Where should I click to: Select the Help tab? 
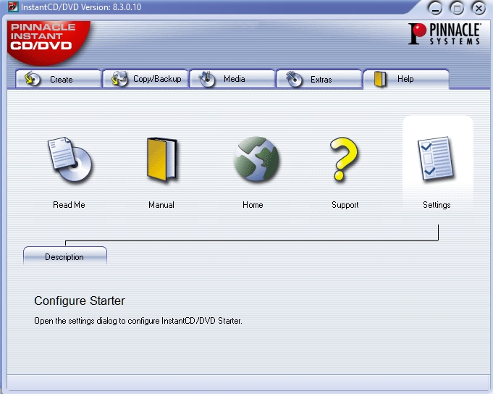406,79
